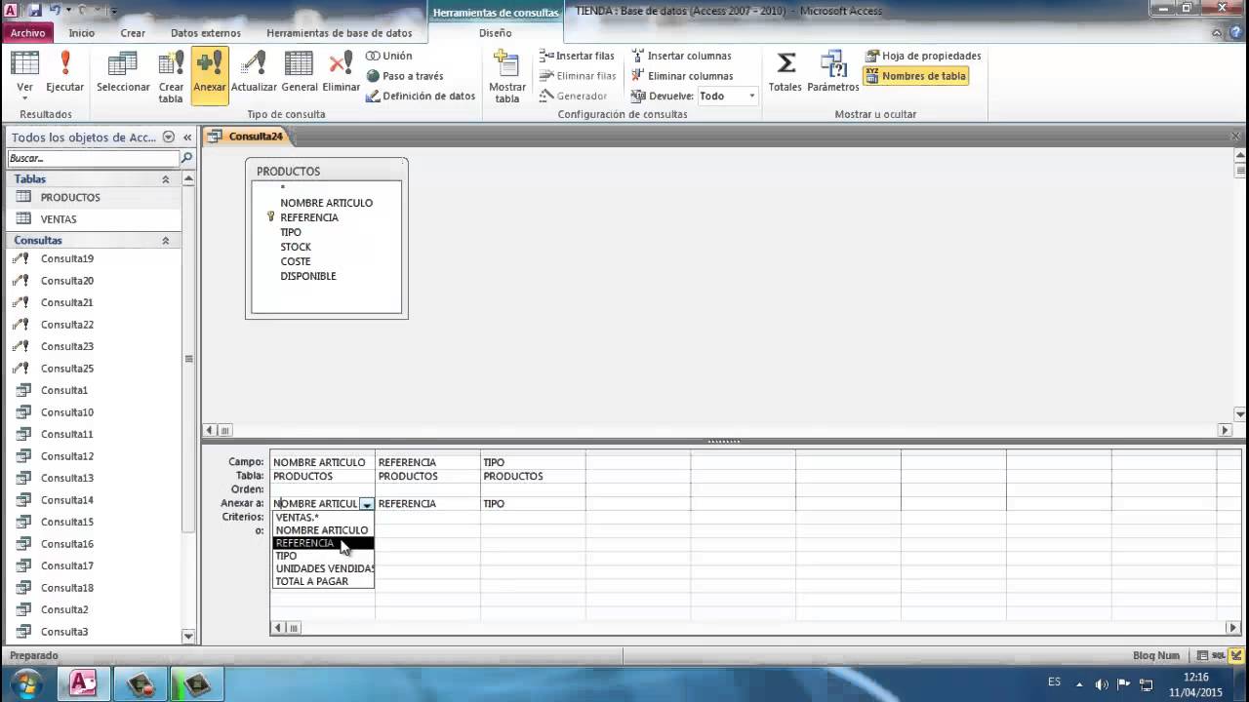Viewport: 1249px width, 702px height.
Task: Toggle Nombres de tabla row
Action: pyautogui.click(x=915, y=76)
